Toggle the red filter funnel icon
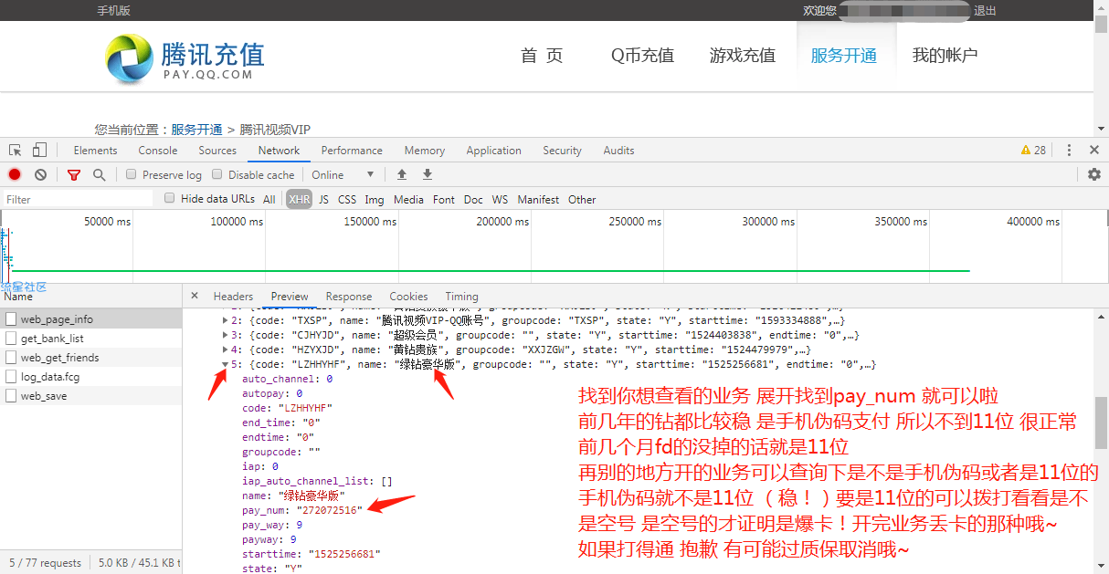 point(73,174)
